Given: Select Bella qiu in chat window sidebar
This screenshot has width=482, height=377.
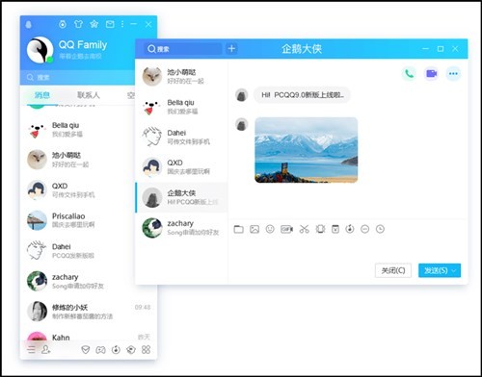Looking at the screenshot, I should click(181, 107).
